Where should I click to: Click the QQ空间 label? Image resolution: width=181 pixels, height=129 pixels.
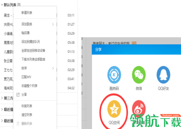tap(114, 122)
